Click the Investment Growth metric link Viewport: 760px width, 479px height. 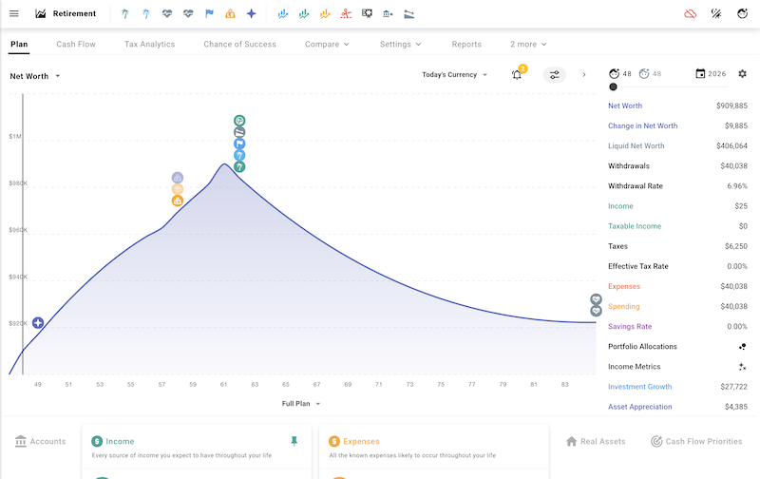(x=639, y=387)
